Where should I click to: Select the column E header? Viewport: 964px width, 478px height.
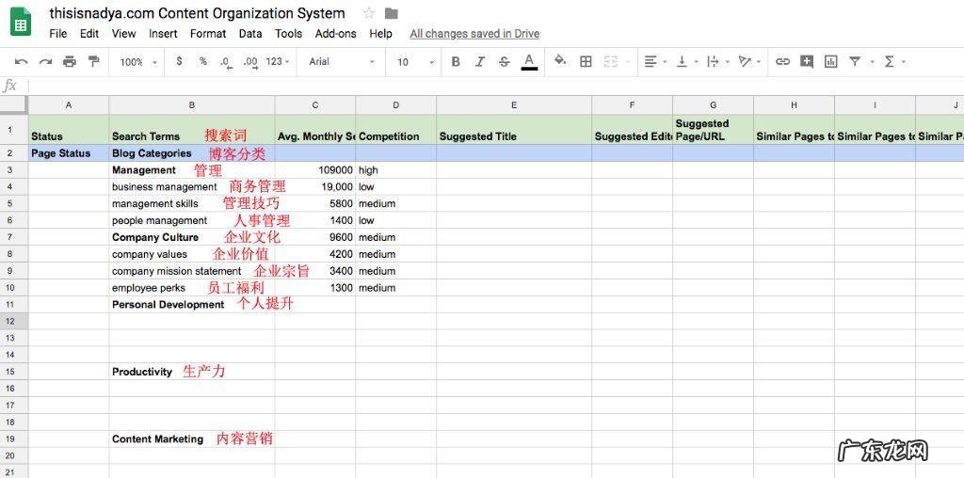coord(514,105)
